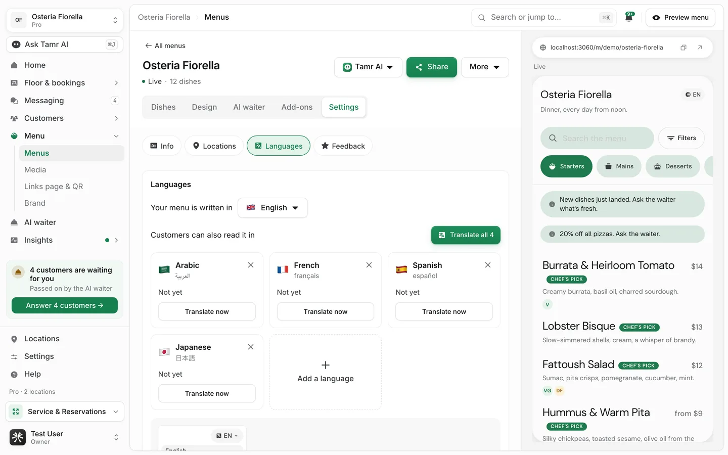Open the Tamr AI dropdown
Viewport: 728px width, 455px height.
tap(368, 67)
